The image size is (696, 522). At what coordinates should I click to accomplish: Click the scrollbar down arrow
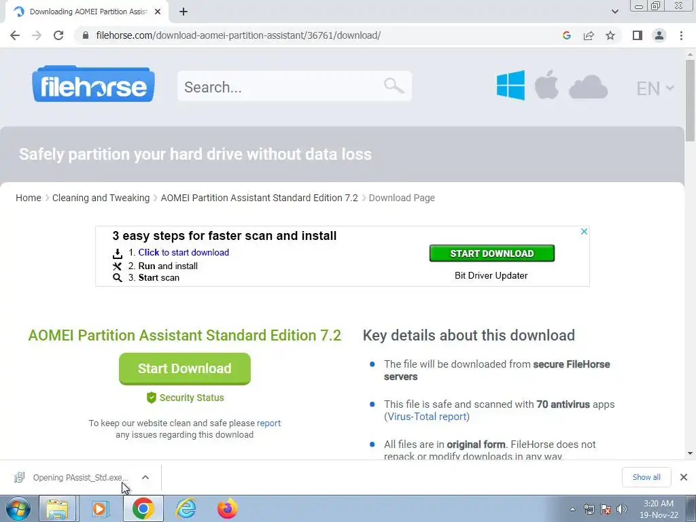[690, 453]
